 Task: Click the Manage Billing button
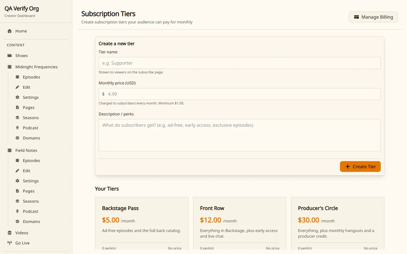373,17
